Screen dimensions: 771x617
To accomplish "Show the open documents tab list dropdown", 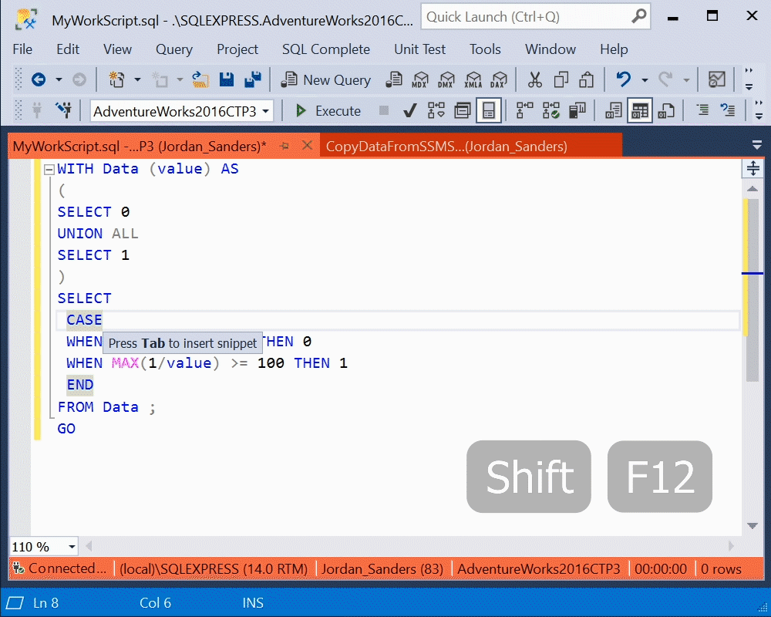I will click(757, 145).
